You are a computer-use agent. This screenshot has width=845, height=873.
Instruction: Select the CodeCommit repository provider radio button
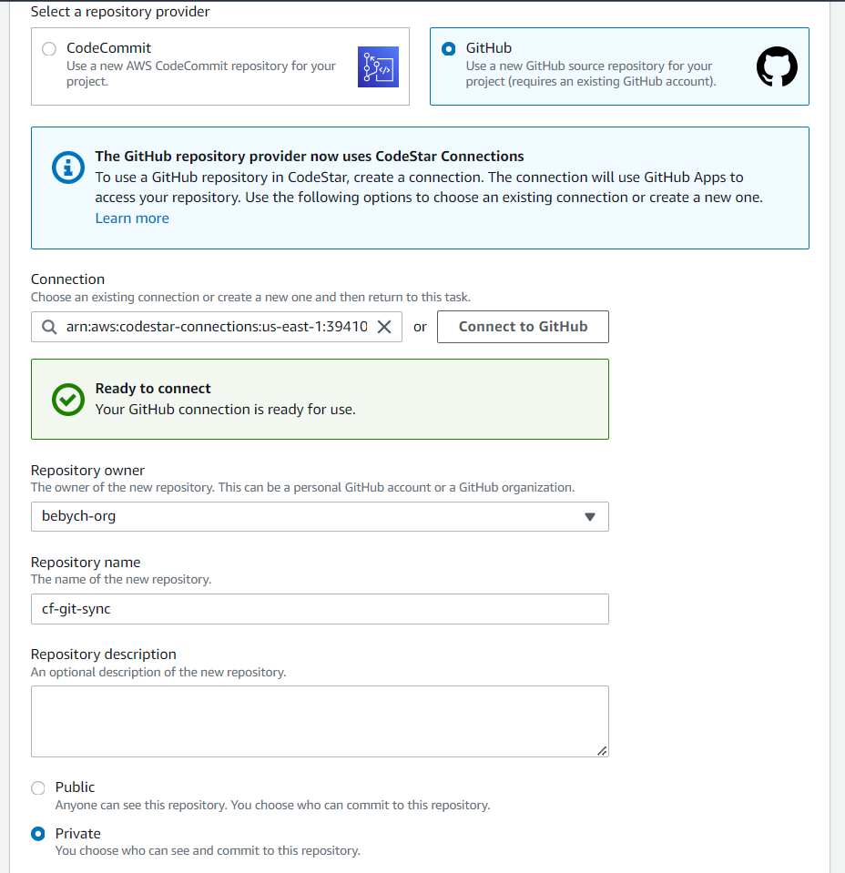pyautogui.click(x=49, y=49)
